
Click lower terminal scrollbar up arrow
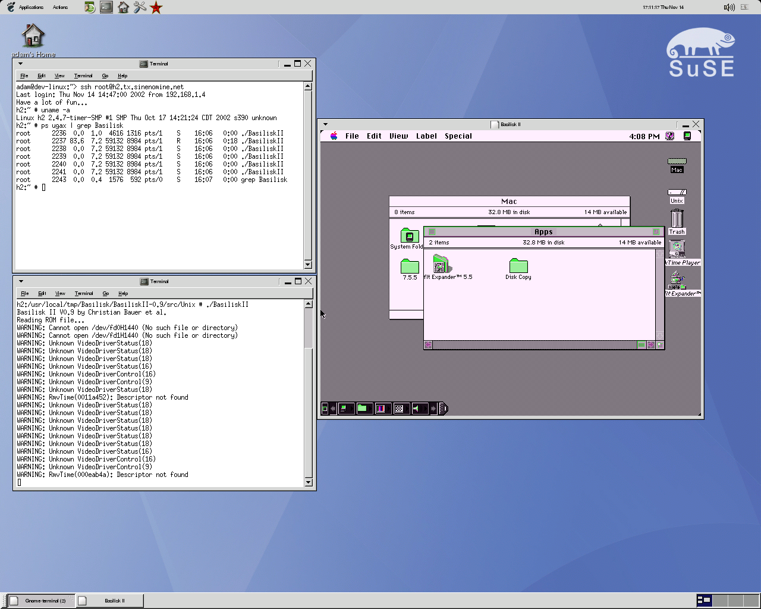(x=308, y=304)
